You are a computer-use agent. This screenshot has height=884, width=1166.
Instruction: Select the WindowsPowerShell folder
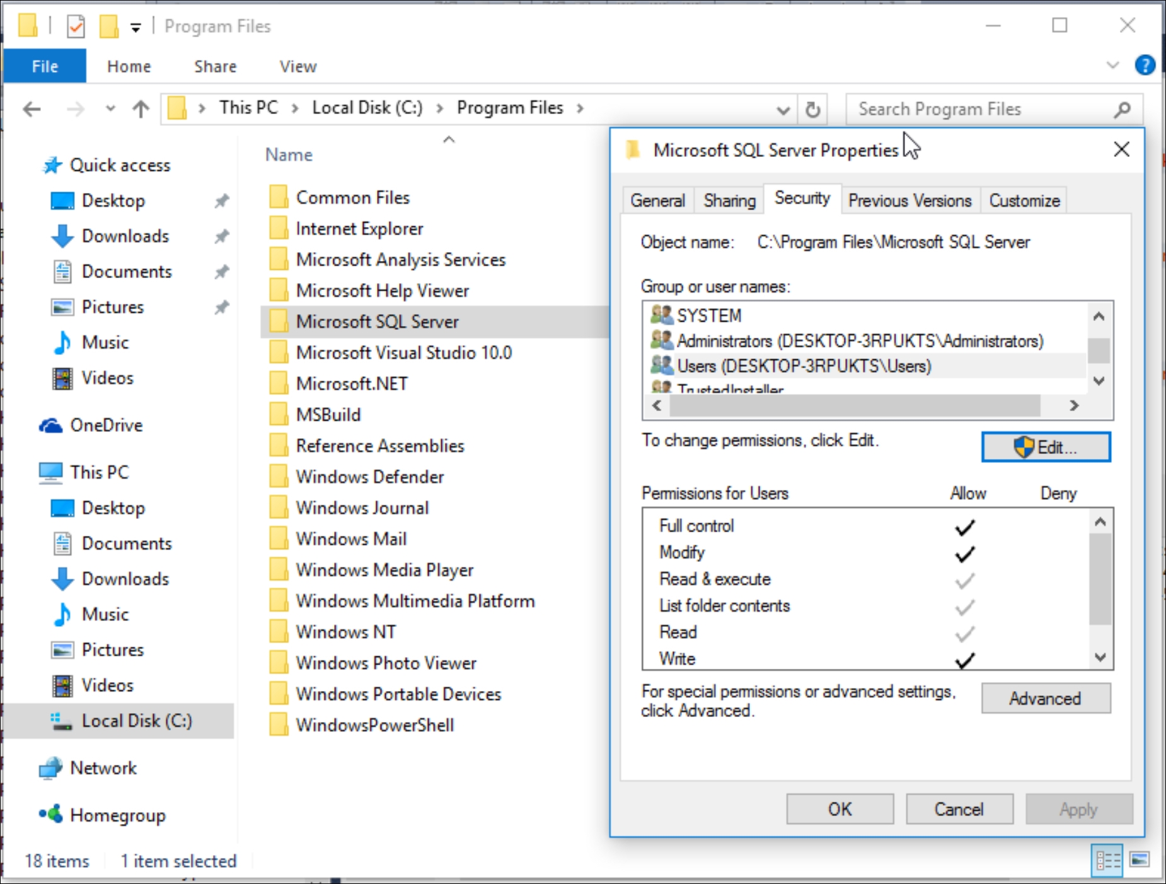[x=361, y=725]
